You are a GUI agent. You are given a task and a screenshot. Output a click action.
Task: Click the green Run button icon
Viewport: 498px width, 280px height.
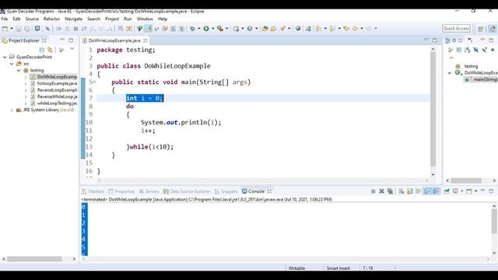(x=206, y=29)
